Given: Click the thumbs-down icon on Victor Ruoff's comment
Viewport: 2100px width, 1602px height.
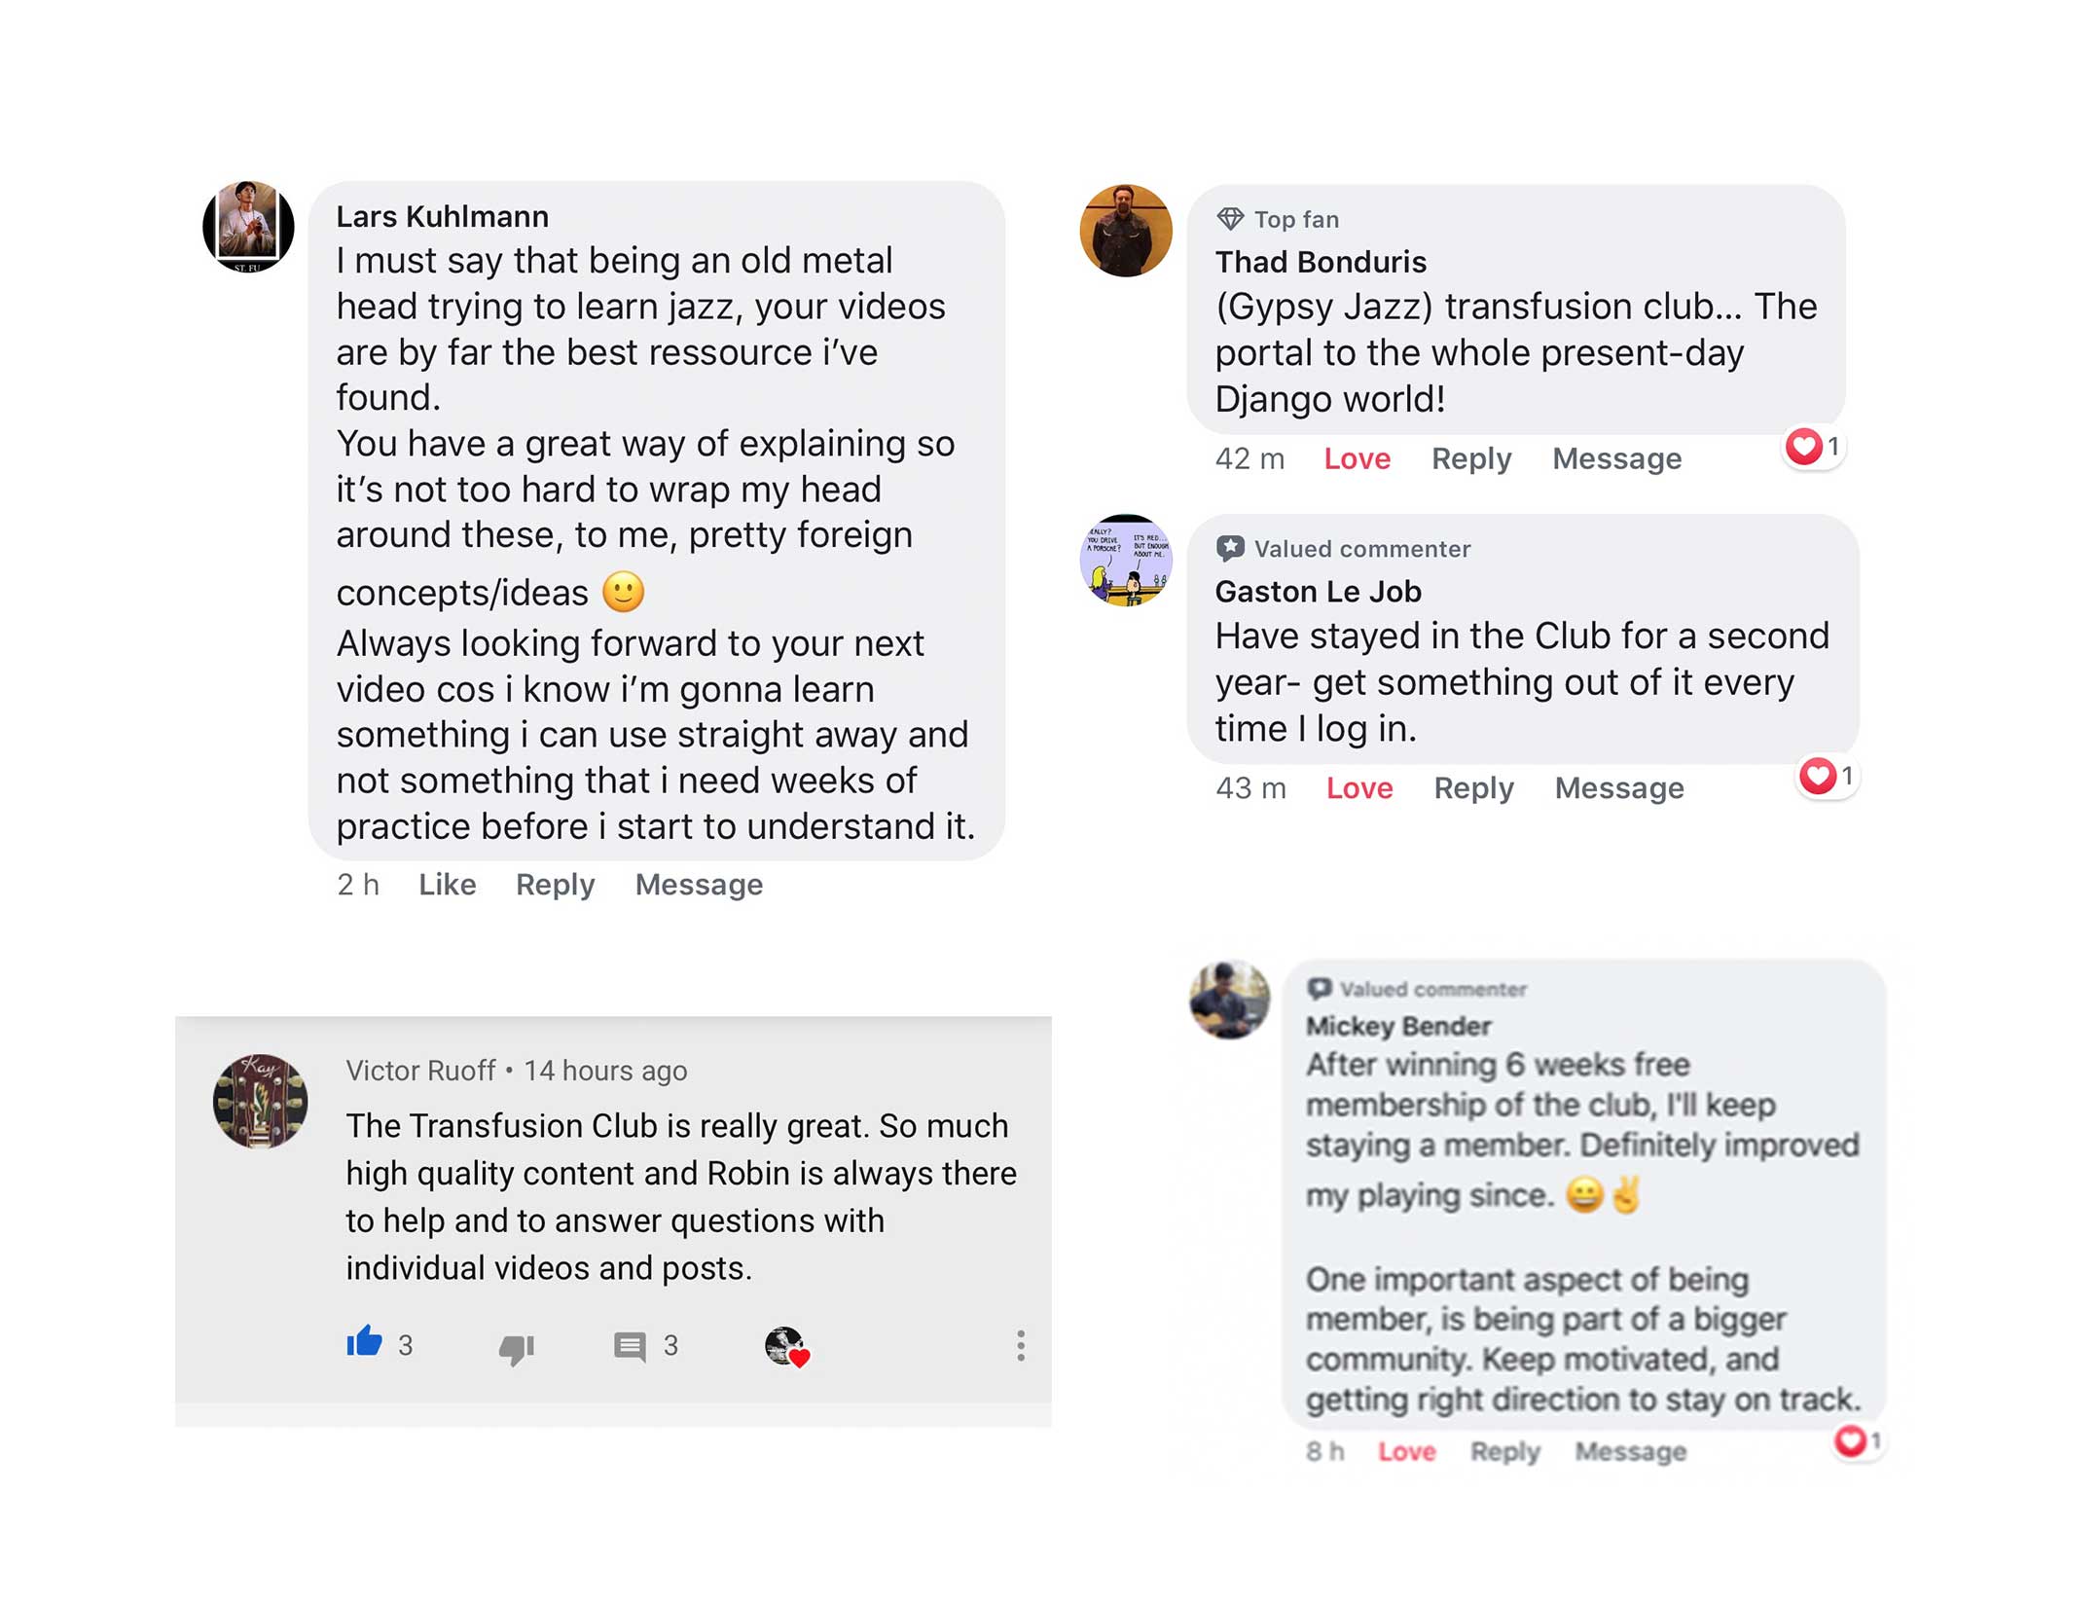Looking at the screenshot, I should click(x=516, y=1348).
